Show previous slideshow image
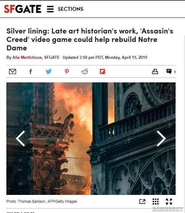The width and height of the screenshot is (185, 213). 21,139
